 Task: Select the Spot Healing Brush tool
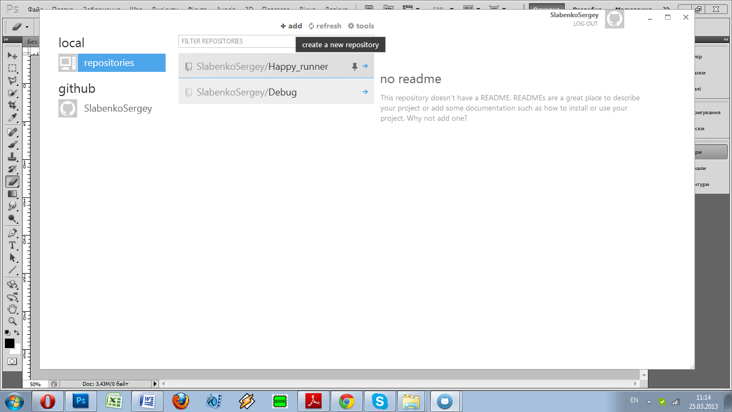click(12, 132)
